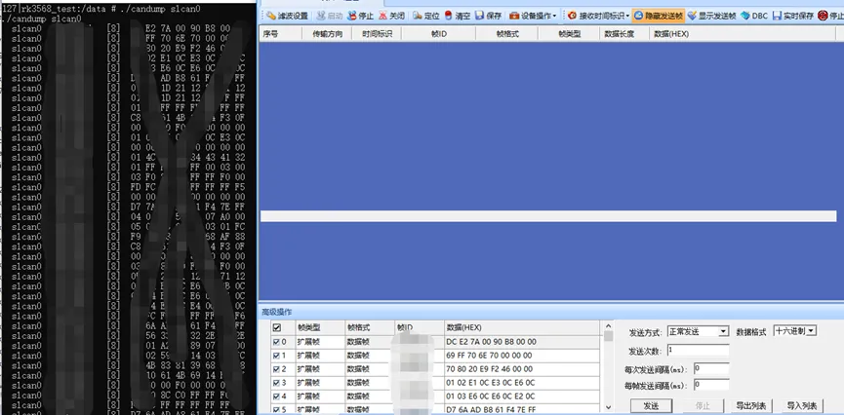
Task: Click 数据帧 in send list row 1
Action: click(358, 356)
